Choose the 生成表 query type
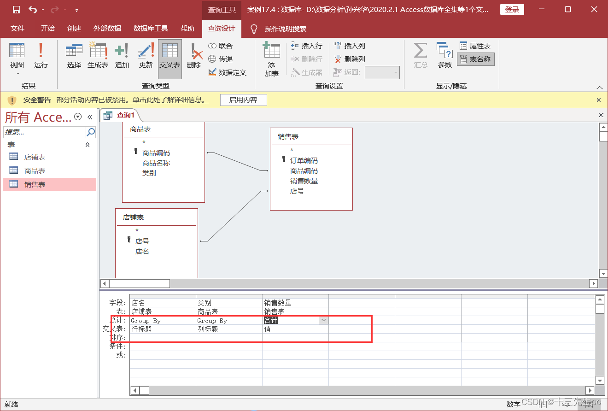608x411 pixels. click(x=98, y=56)
